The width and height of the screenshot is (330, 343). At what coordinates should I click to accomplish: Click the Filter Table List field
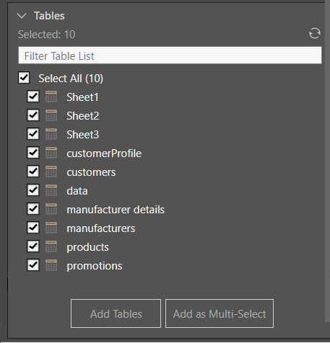(170, 55)
